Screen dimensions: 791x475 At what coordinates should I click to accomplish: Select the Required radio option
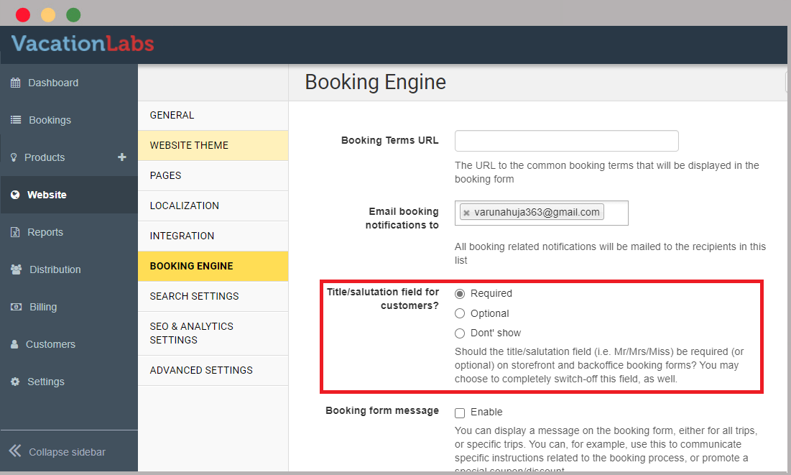click(460, 293)
